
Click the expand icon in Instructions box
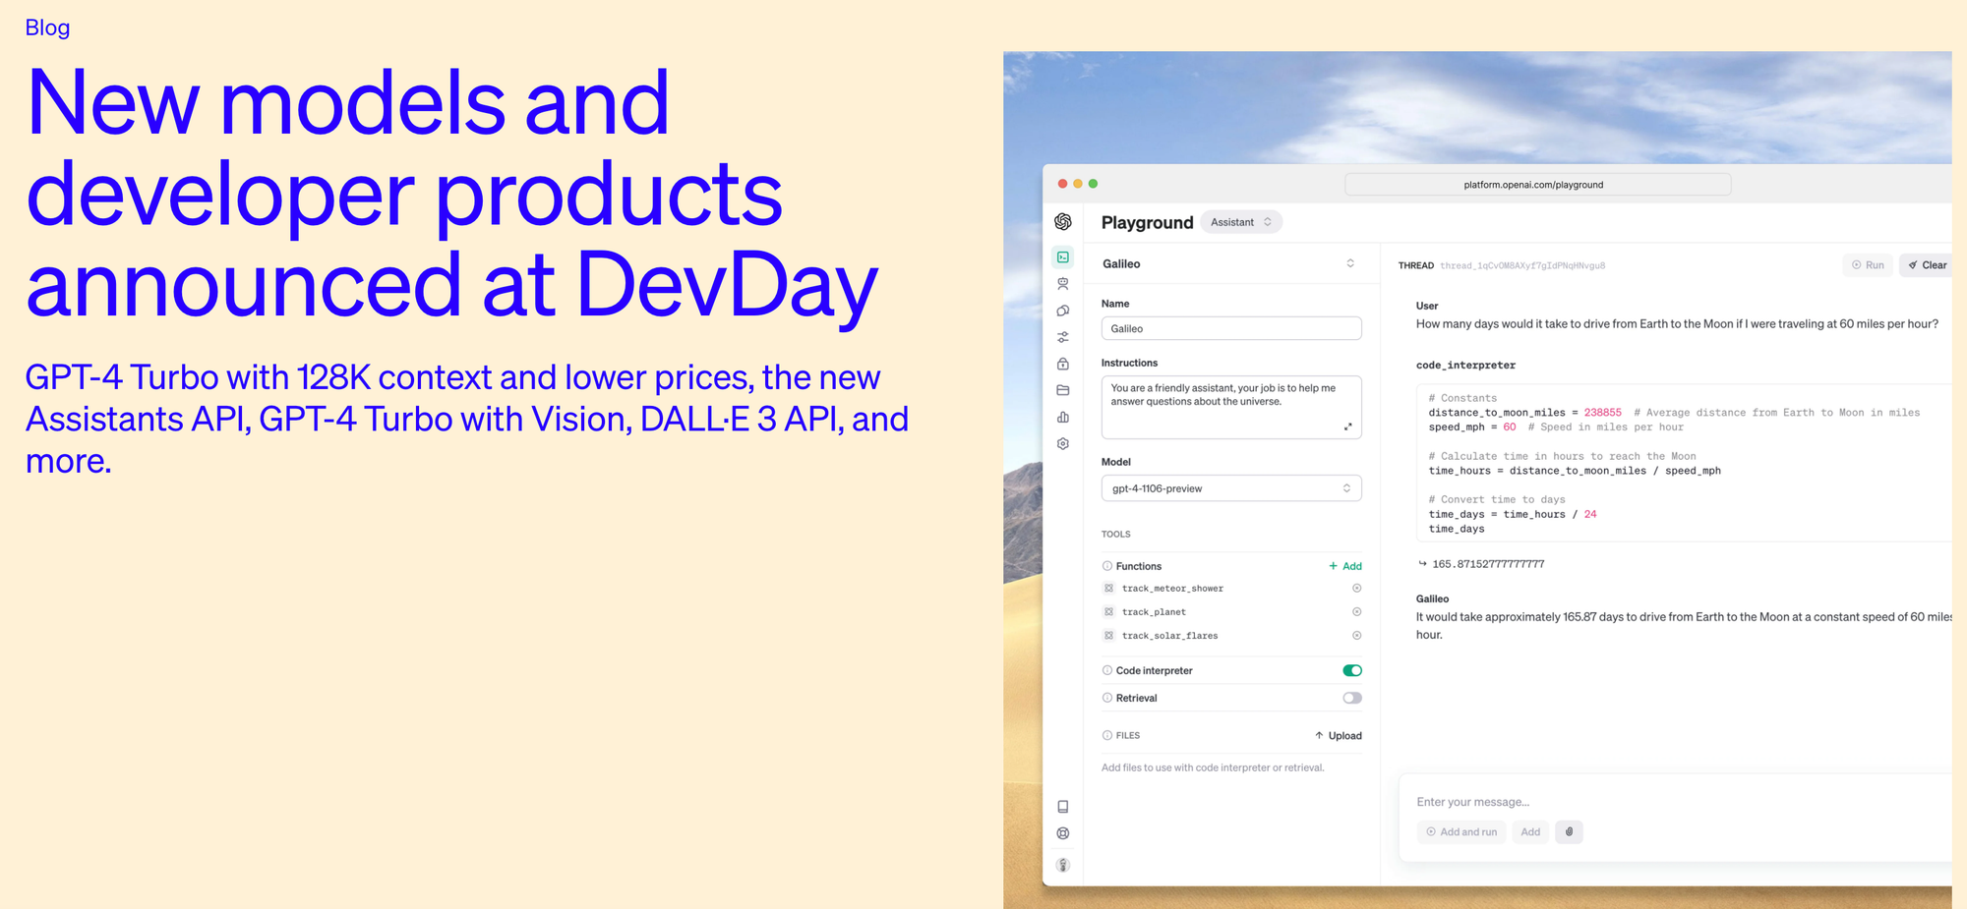point(1347,426)
